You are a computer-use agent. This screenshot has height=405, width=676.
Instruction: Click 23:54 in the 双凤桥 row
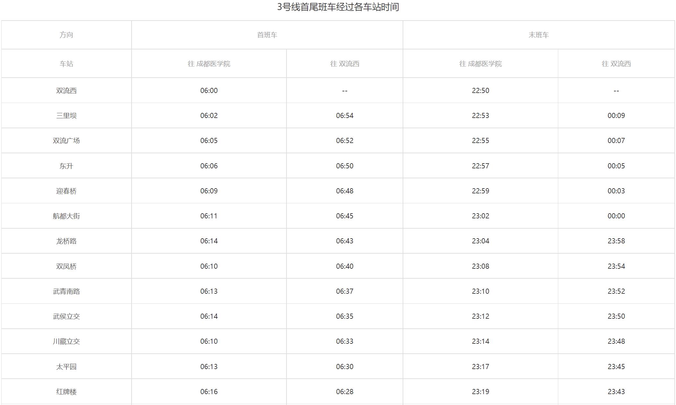coord(616,266)
